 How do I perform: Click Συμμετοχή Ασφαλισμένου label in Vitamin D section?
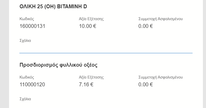[x=161, y=19]
